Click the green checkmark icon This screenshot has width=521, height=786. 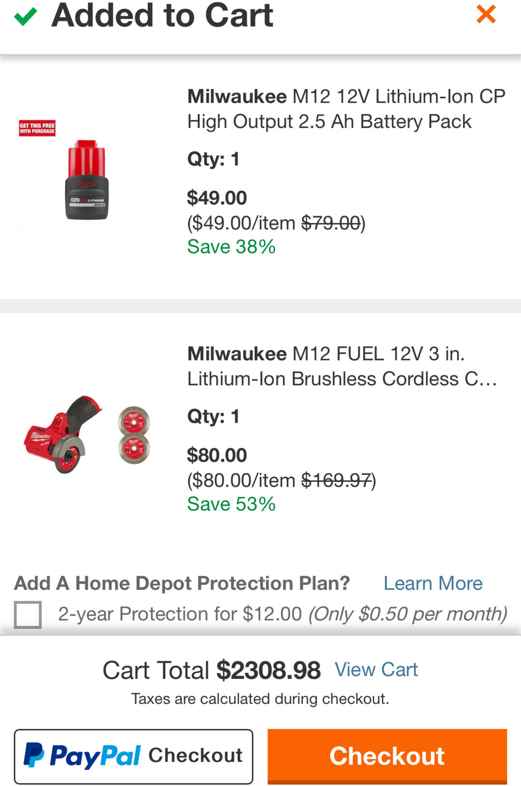tap(25, 16)
